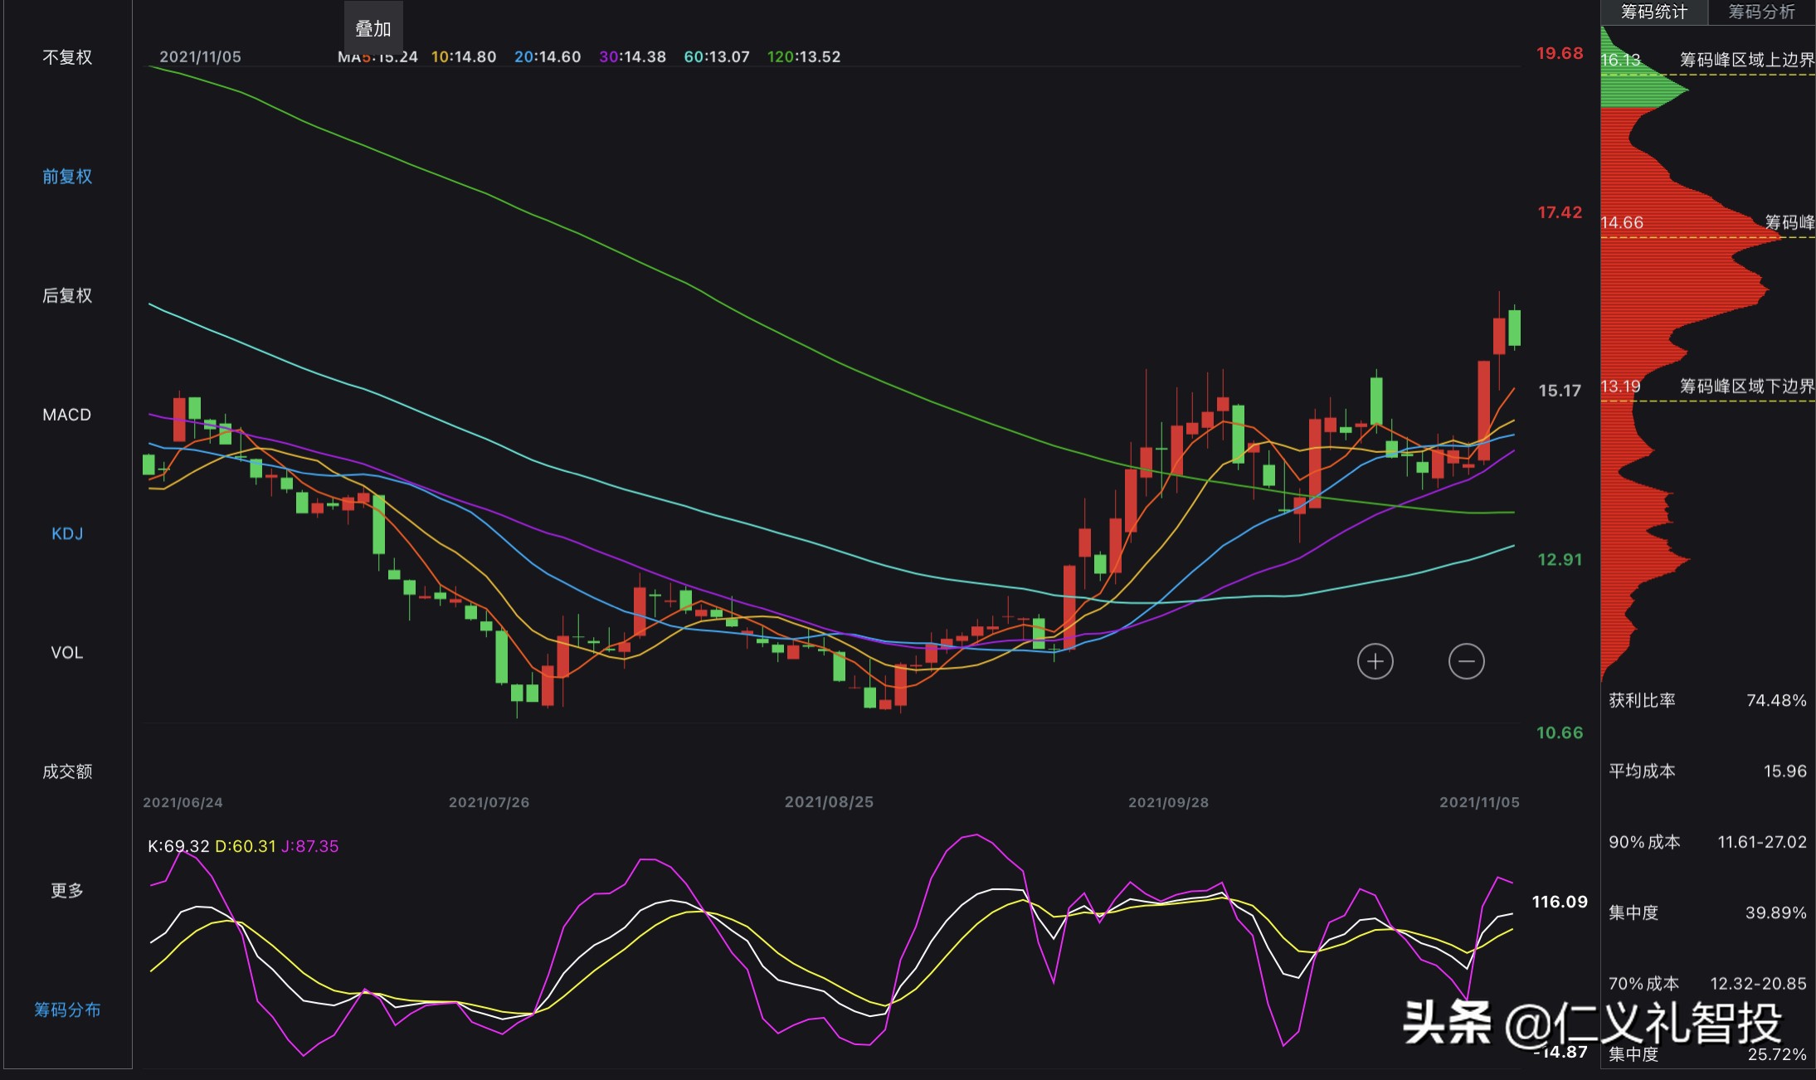This screenshot has width=1816, height=1080.
Task: Show VOL volume indicator
Action: 67,653
